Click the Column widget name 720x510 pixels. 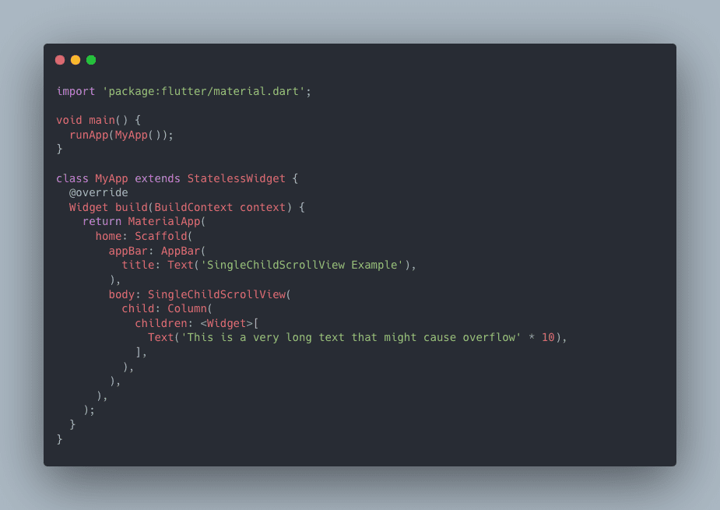pos(187,309)
